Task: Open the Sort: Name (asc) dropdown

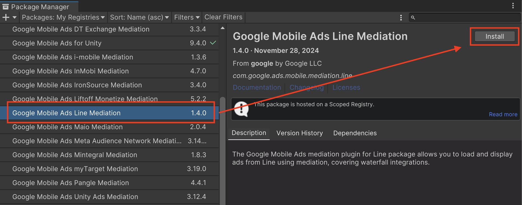Action: tap(139, 17)
